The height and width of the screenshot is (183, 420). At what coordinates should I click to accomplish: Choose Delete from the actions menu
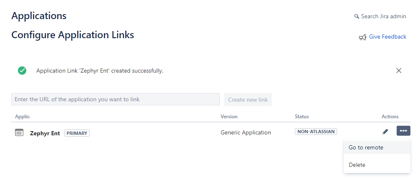click(357, 165)
